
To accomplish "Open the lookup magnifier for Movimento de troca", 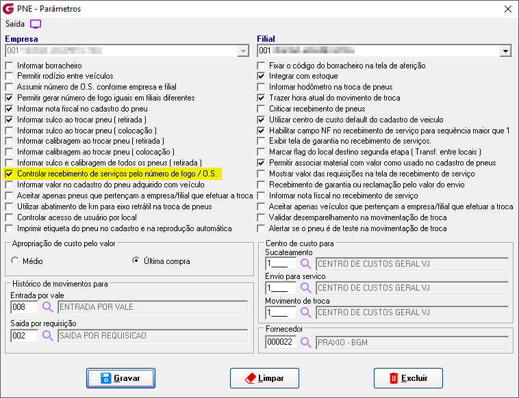I will [x=306, y=313].
